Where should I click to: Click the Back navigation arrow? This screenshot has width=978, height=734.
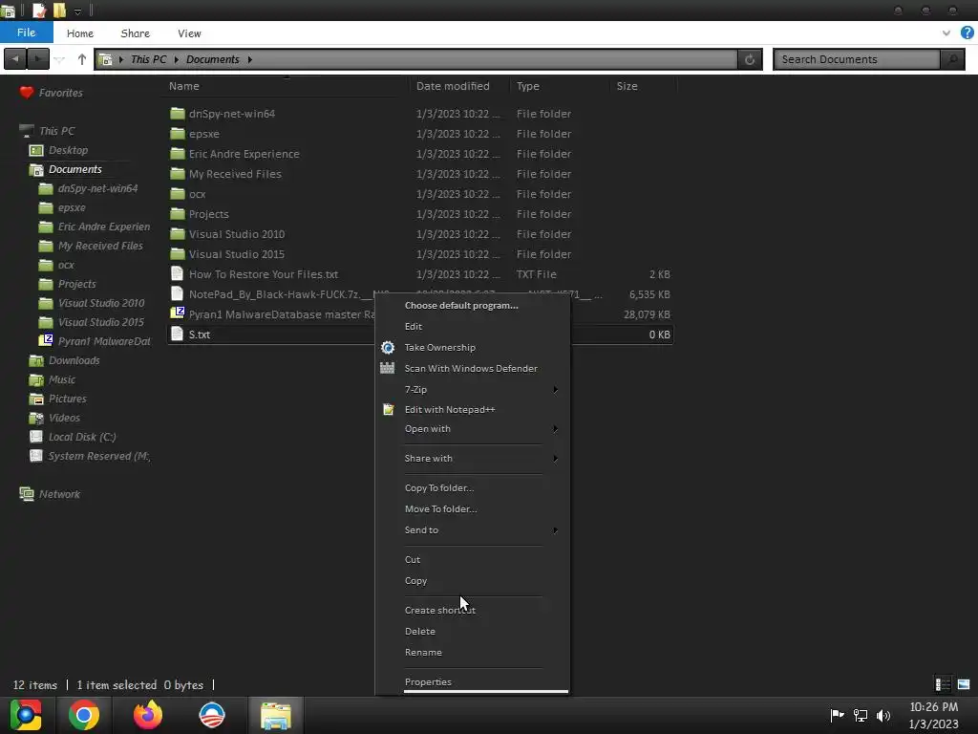click(x=15, y=59)
